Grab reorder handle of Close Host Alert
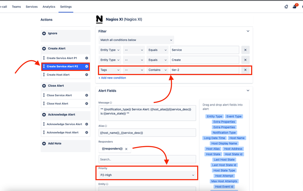The image size is (303, 191). point(44,103)
